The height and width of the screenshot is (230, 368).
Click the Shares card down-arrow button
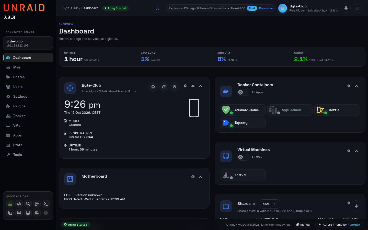pos(356,206)
